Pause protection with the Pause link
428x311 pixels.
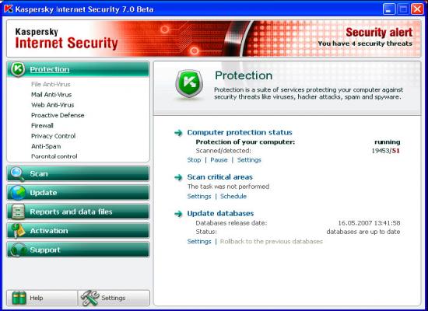(x=219, y=160)
